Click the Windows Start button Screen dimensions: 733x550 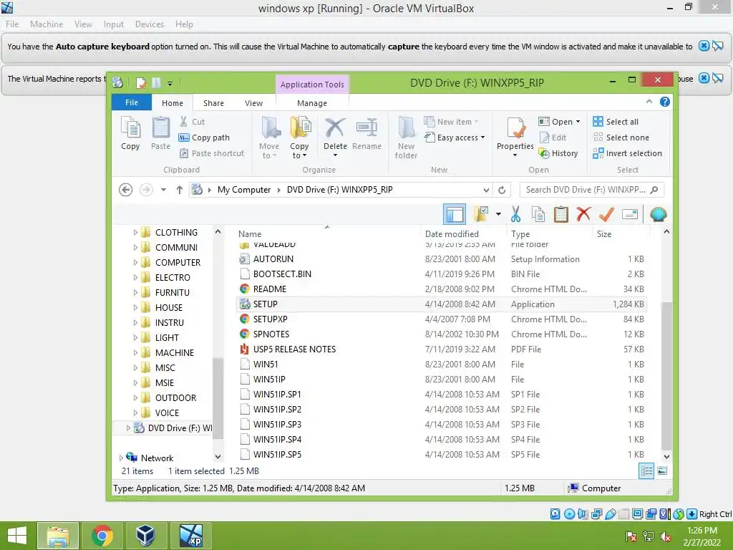tap(17, 536)
